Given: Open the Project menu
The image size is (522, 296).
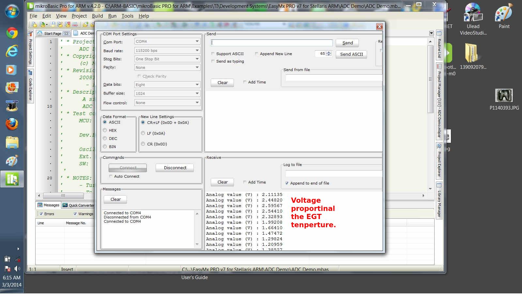Looking at the screenshot, I should pyautogui.click(x=79, y=16).
